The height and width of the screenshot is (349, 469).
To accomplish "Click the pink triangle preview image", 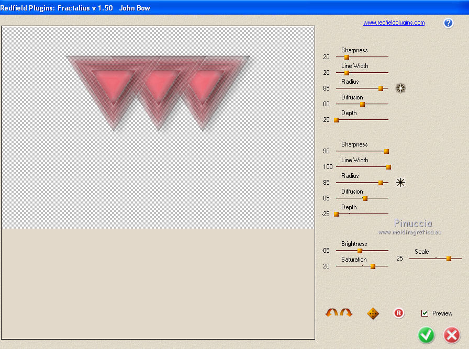I will 158,93.
